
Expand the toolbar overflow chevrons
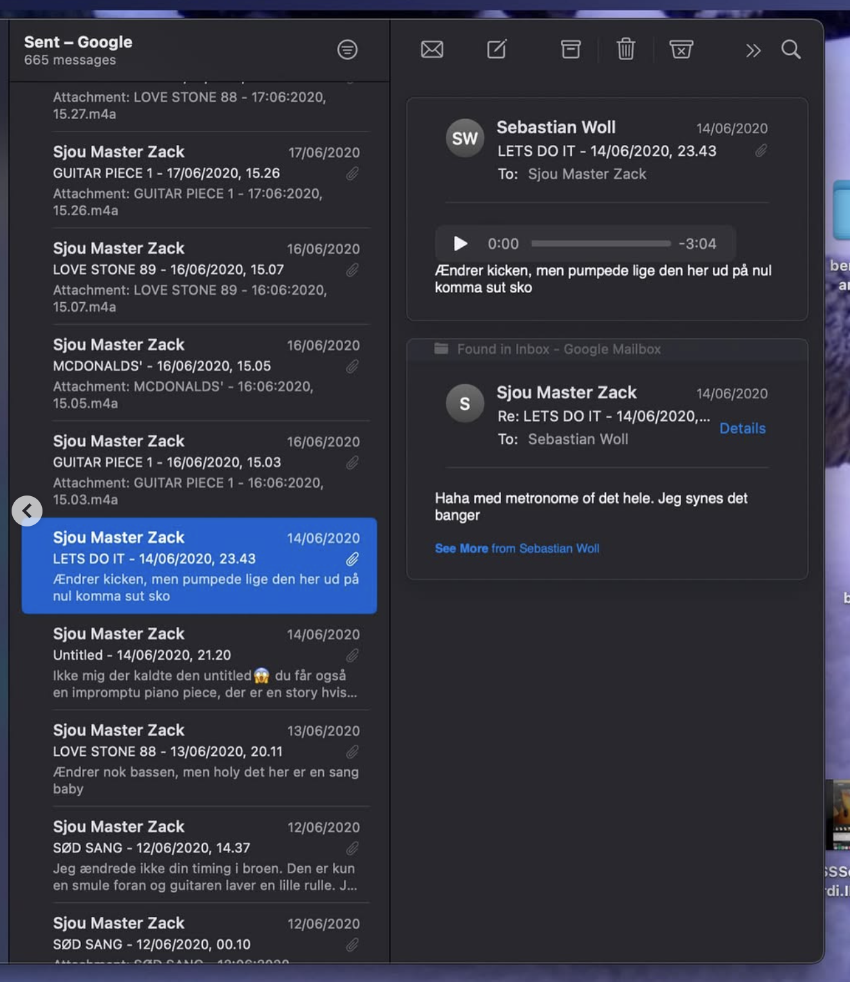[753, 50]
